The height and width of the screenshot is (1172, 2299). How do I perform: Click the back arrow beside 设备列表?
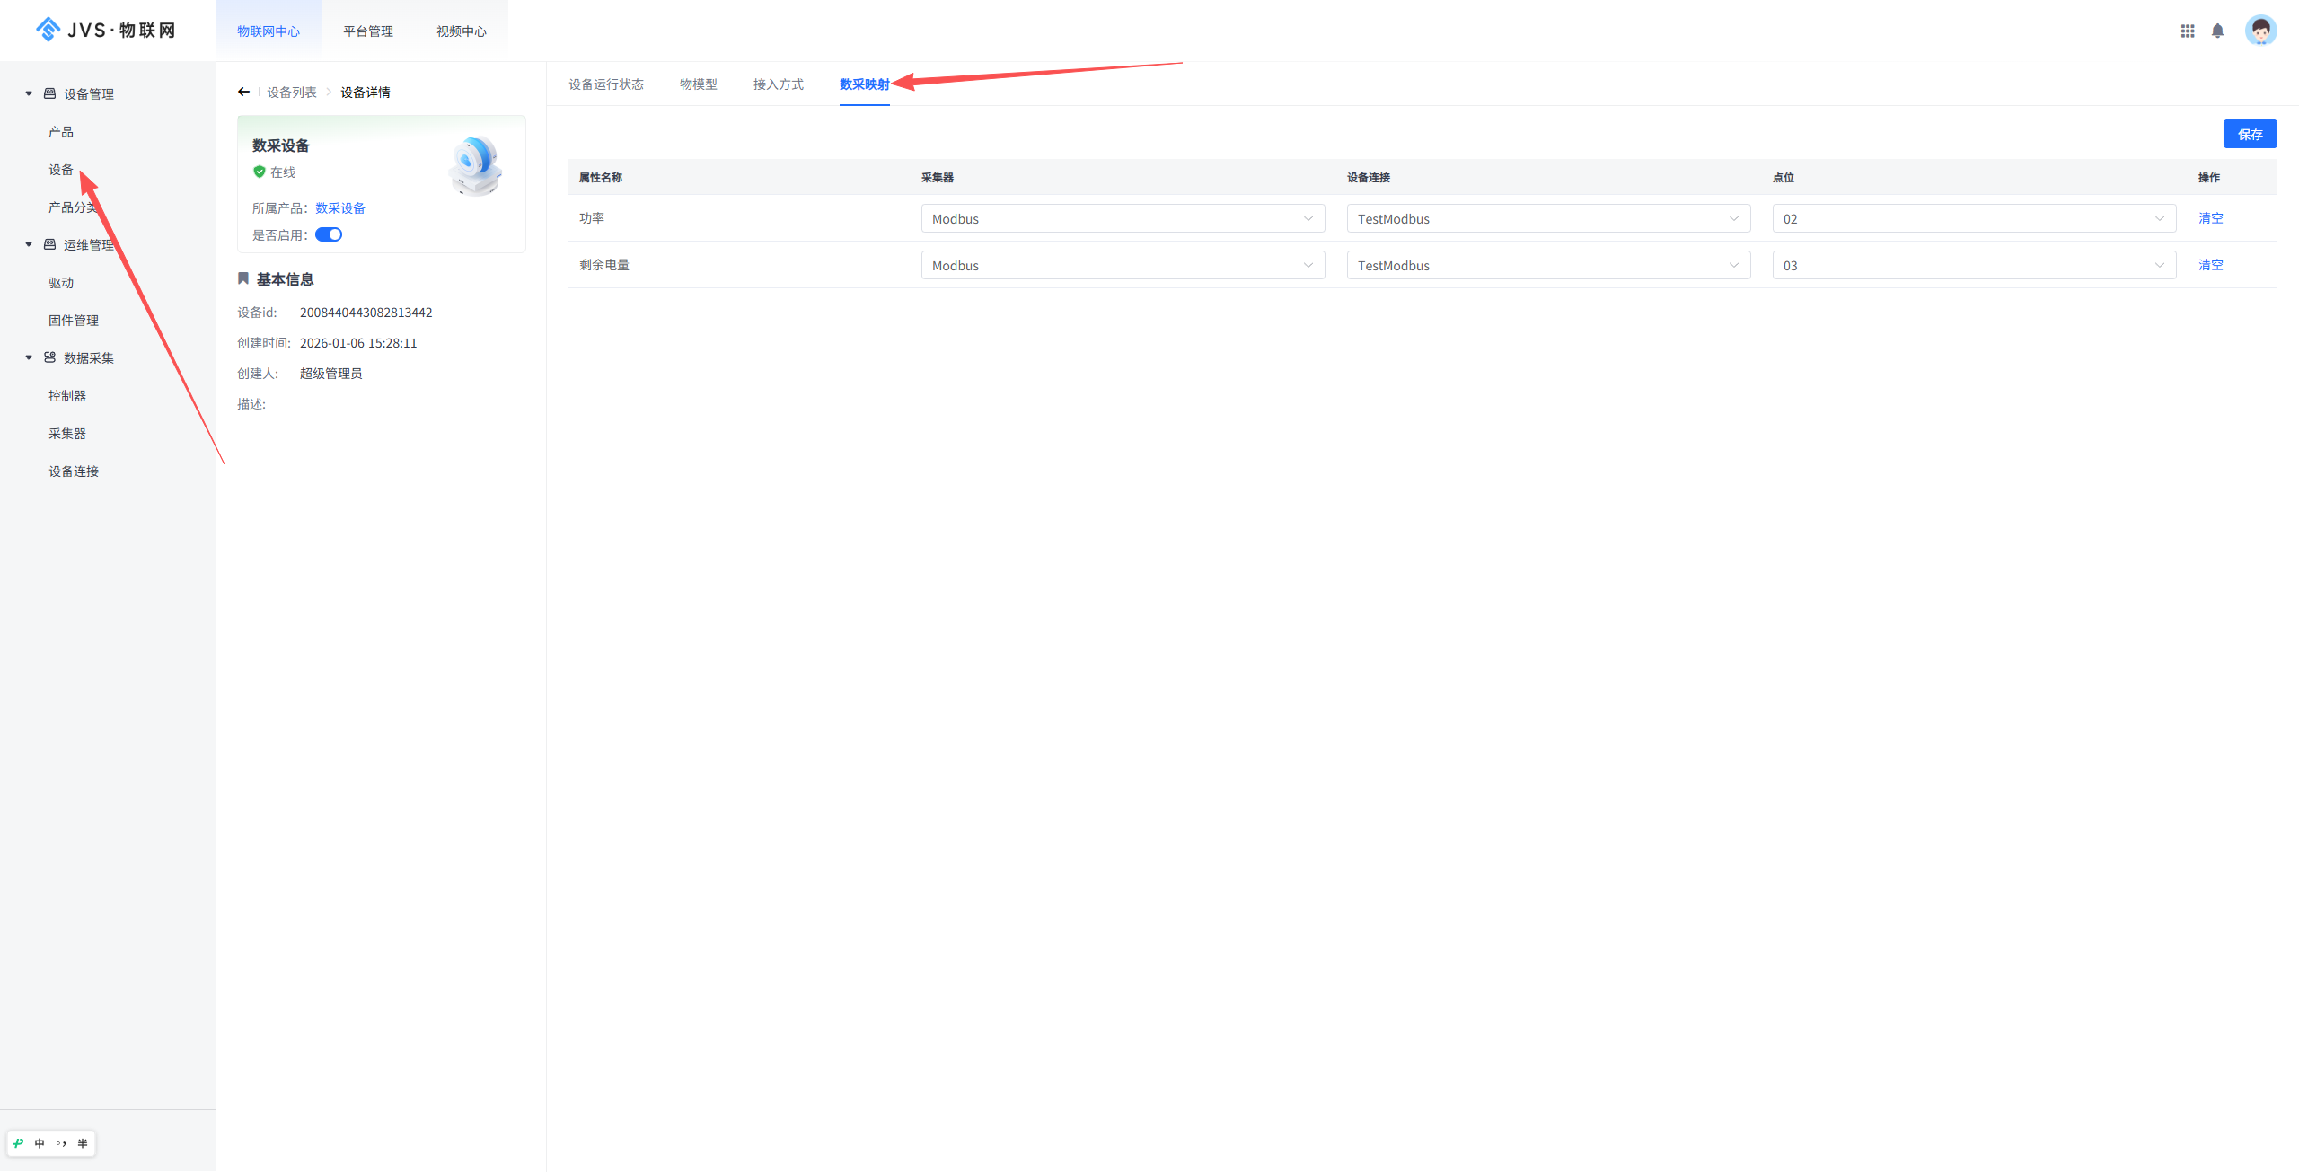pyautogui.click(x=243, y=92)
